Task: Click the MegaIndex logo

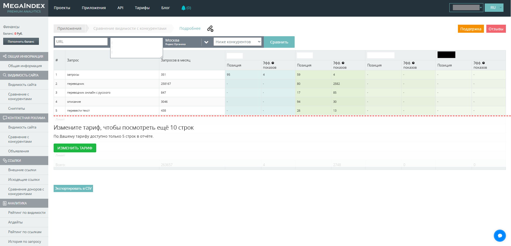Action: pos(24,8)
